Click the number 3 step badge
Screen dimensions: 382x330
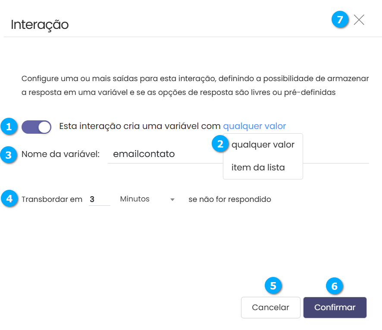(x=8, y=154)
